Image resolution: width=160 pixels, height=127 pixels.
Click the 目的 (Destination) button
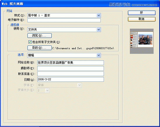pyautogui.click(x=39, y=48)
